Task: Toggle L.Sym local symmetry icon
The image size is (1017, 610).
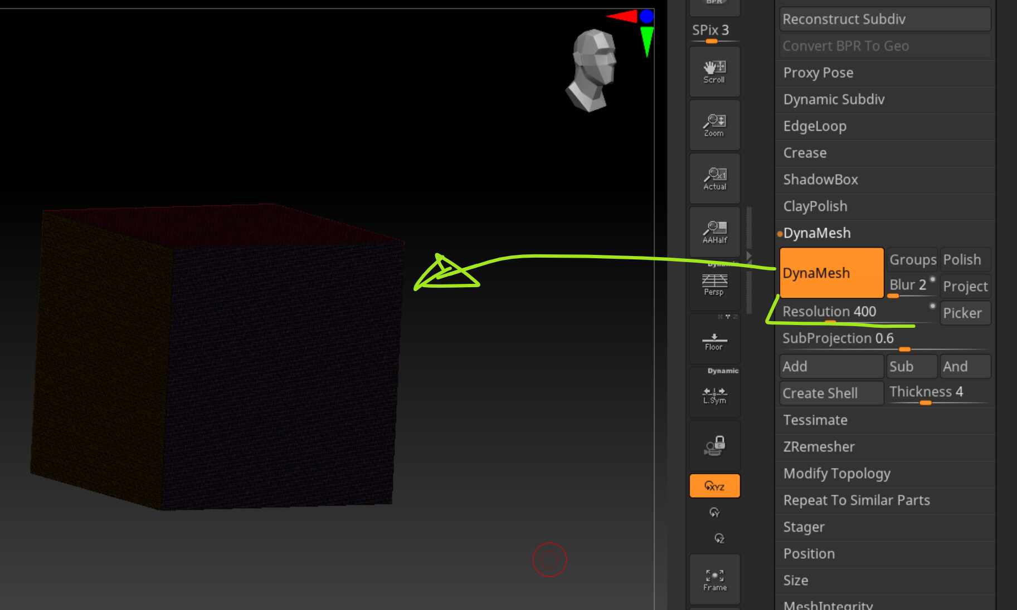Action: [x=714, y=392]
